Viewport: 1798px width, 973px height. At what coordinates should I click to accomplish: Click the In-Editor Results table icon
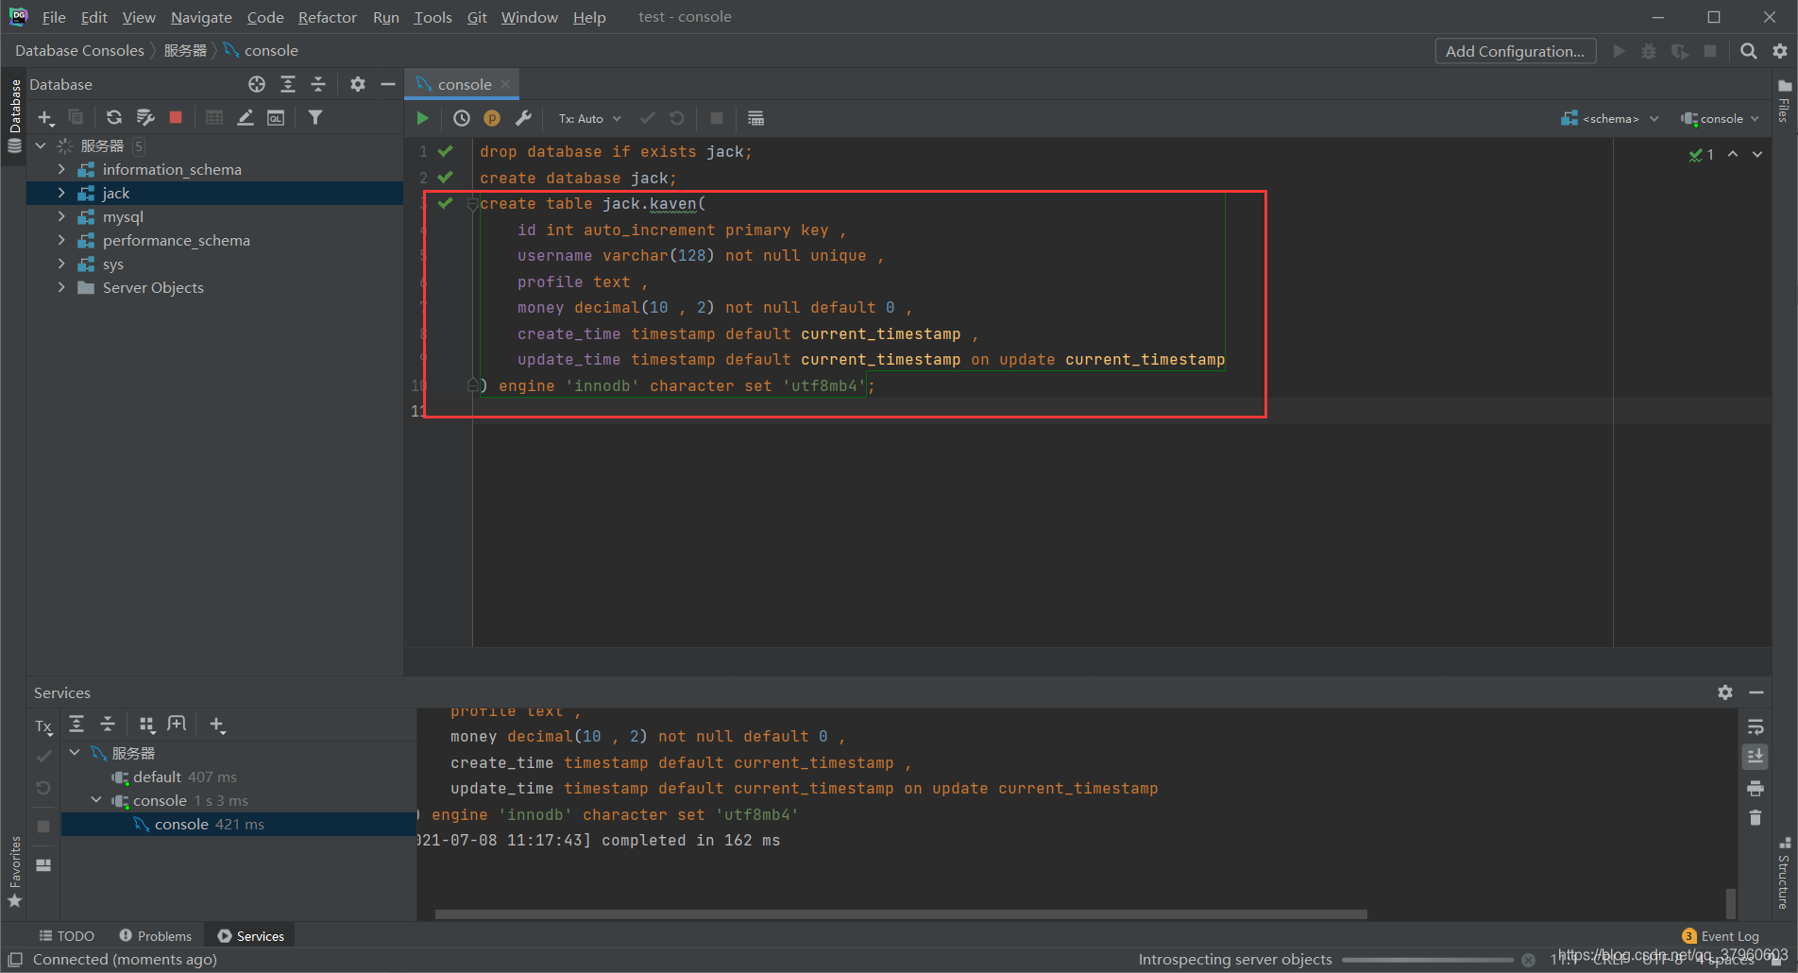tap(755, 118)
